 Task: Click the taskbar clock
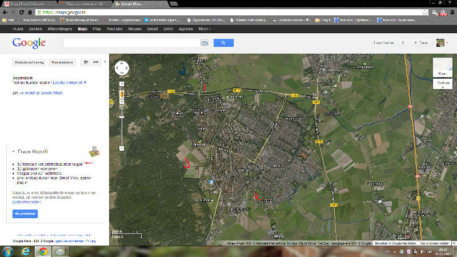point(443,252)
